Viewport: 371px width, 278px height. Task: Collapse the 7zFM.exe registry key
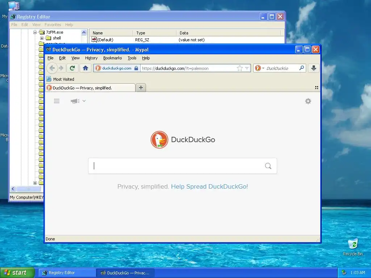click(x=35, y=32)
